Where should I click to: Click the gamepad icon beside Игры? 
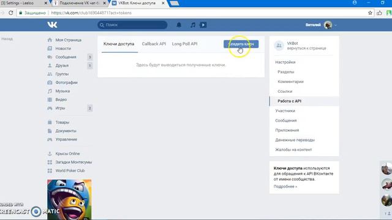point(50,108)
